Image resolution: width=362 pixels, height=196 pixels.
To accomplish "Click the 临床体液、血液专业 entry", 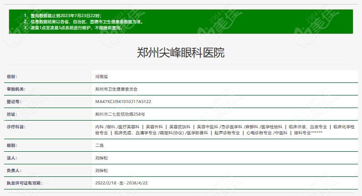I will pyautogui.click(x=308, y=127).
